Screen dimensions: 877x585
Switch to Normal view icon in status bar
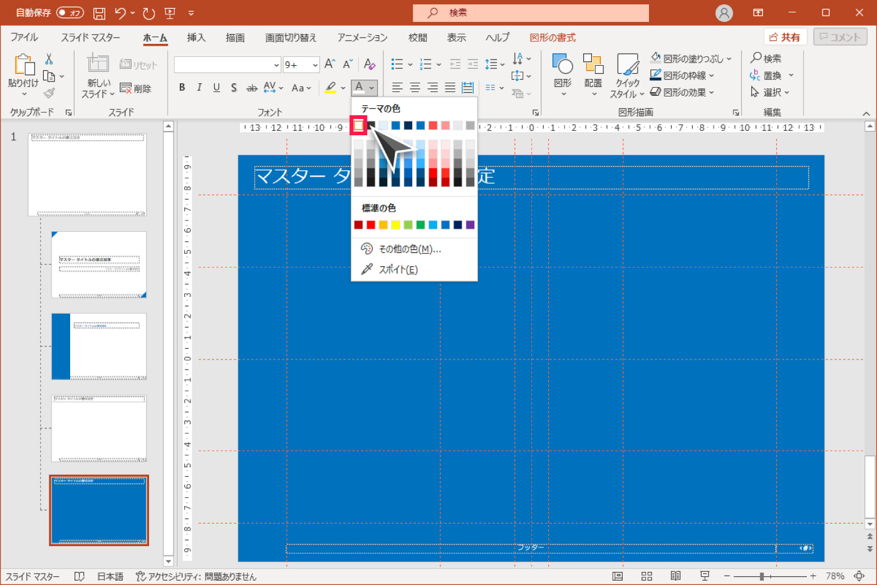coord(618,576)
